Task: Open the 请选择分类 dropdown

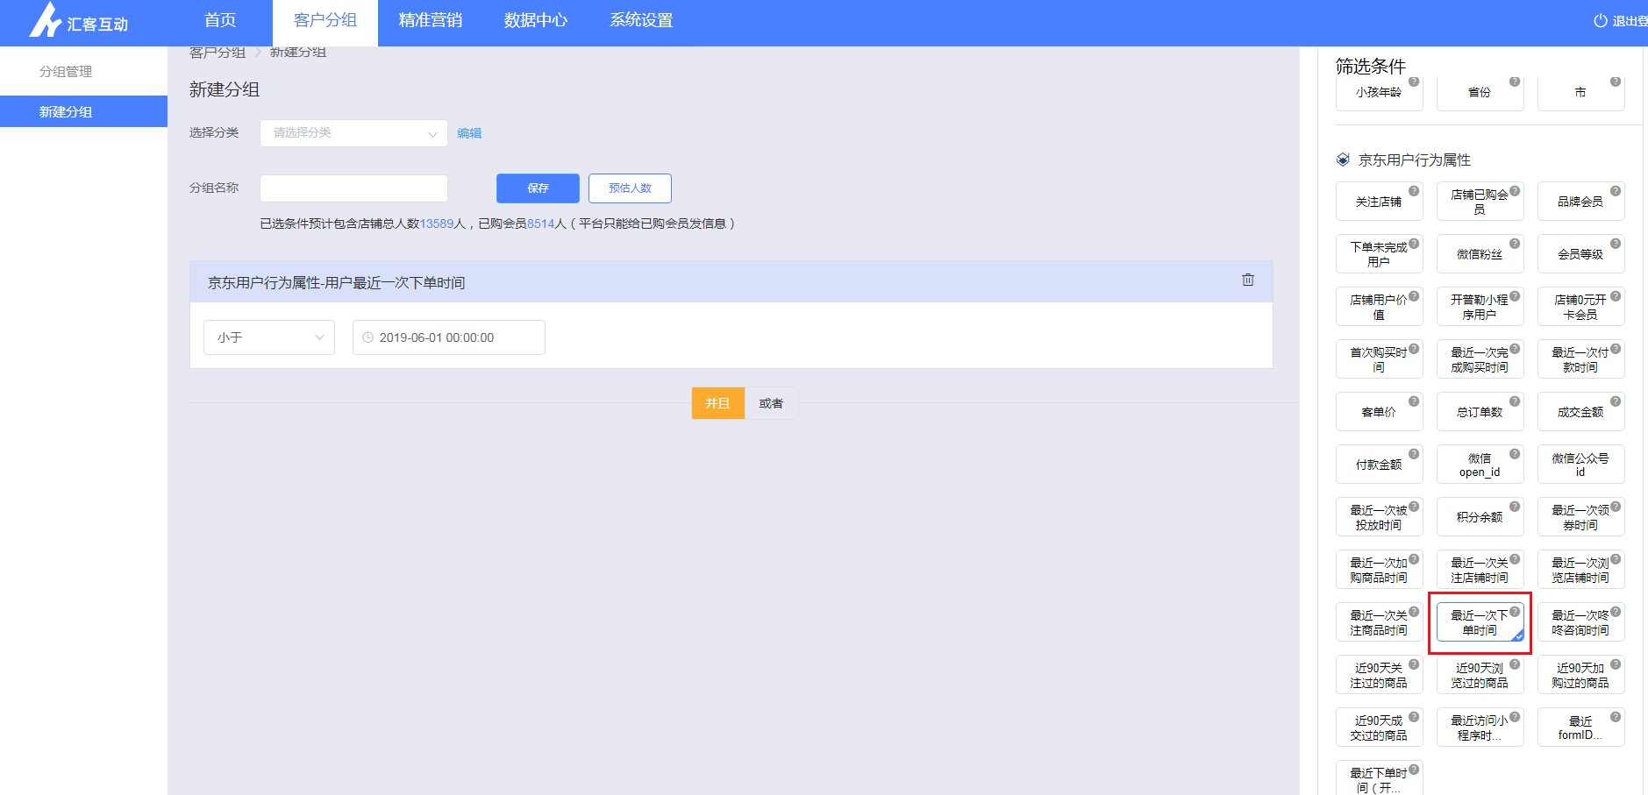Action: tap(353, 133)
